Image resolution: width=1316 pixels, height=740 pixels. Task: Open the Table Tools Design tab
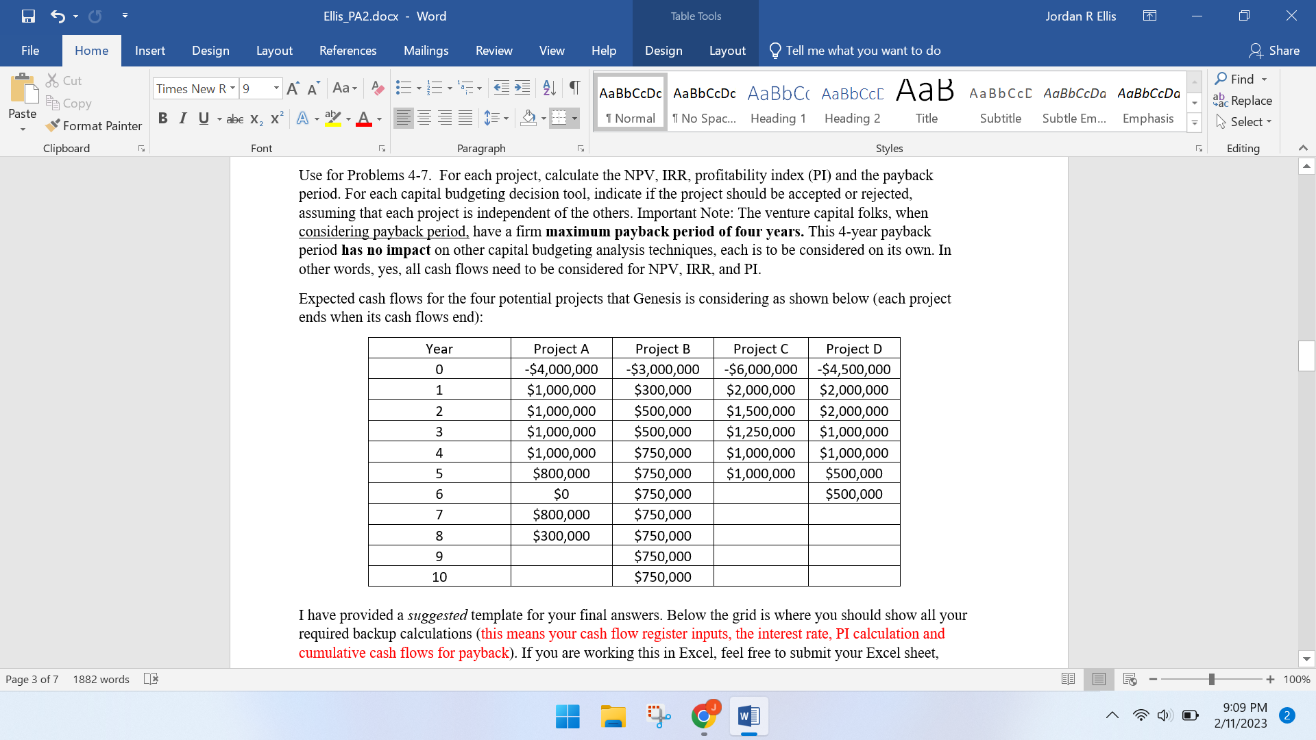[663, 50]
